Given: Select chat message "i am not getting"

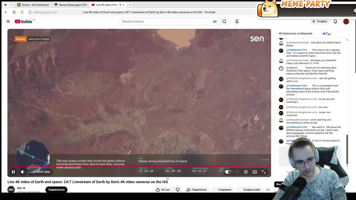Looking at the screenshot, I should pos(311,80).
